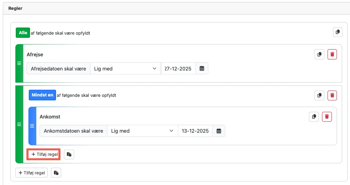The width and height of the screenshot is (350, 185).
Task: Copy the 'Mindst en' nested group
Action: point(319,95)
